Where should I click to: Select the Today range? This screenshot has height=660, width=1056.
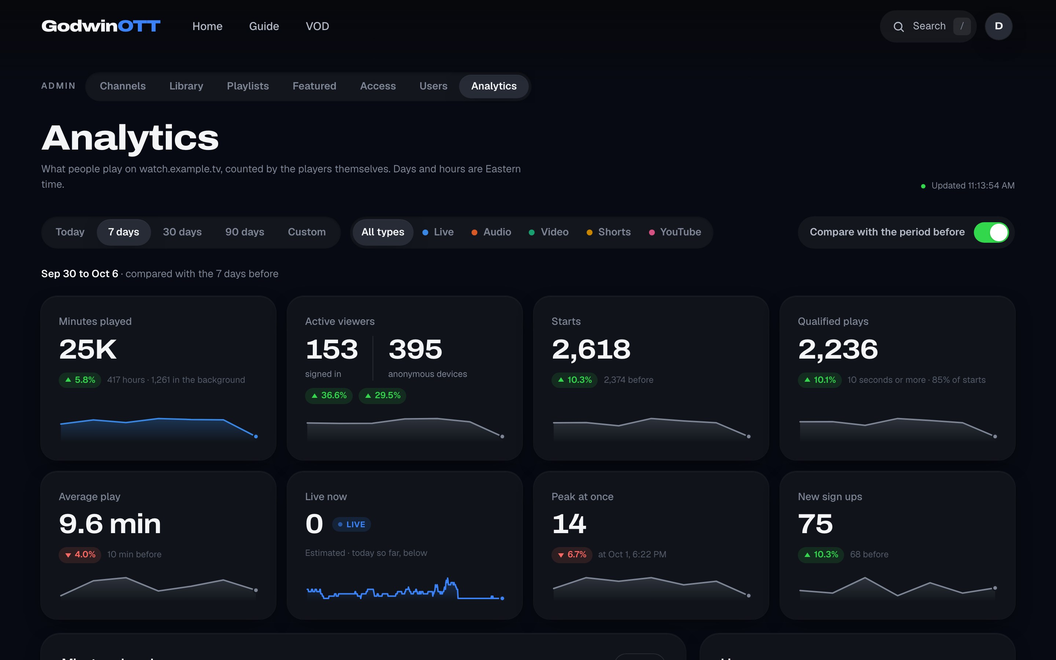70,232
